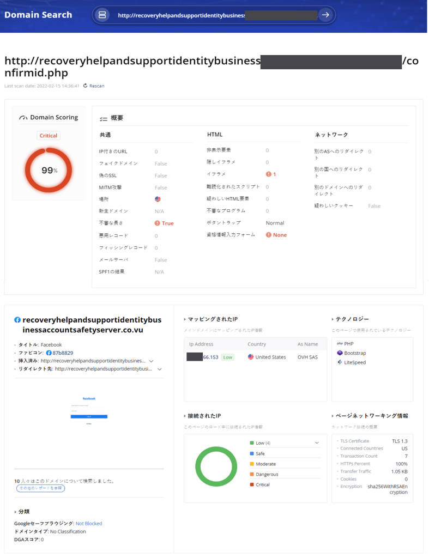
Task: Click warning icon next to None value
Action: pyautogui.click(x=269, y=235)
